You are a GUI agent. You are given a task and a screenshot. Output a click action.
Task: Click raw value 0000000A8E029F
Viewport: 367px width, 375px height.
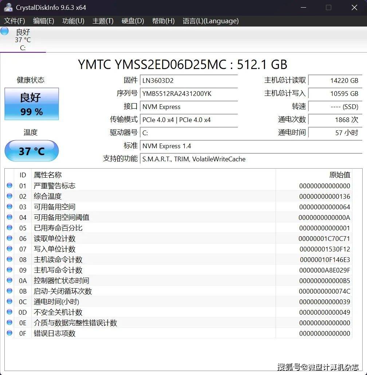click(x=325, y=270)
